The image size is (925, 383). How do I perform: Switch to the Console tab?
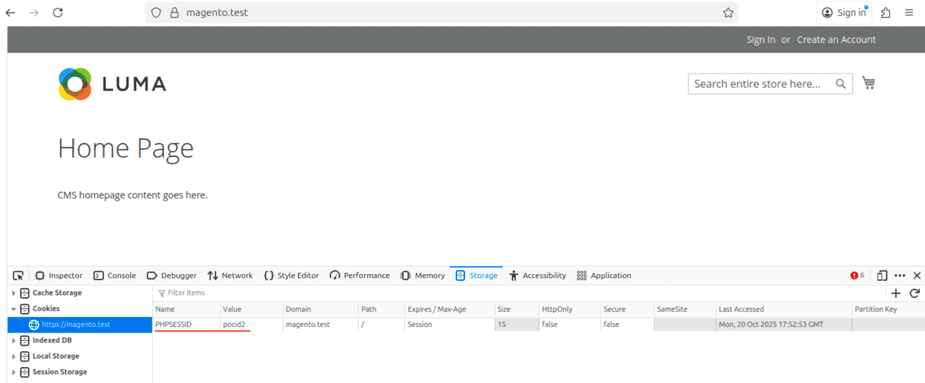click(115, 275)
